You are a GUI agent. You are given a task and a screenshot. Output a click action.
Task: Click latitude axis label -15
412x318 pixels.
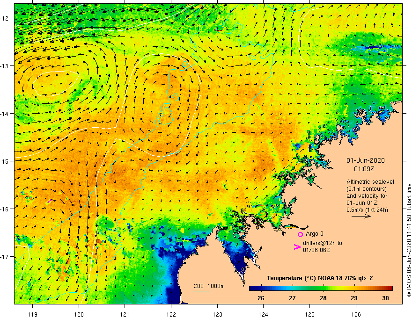5,161
